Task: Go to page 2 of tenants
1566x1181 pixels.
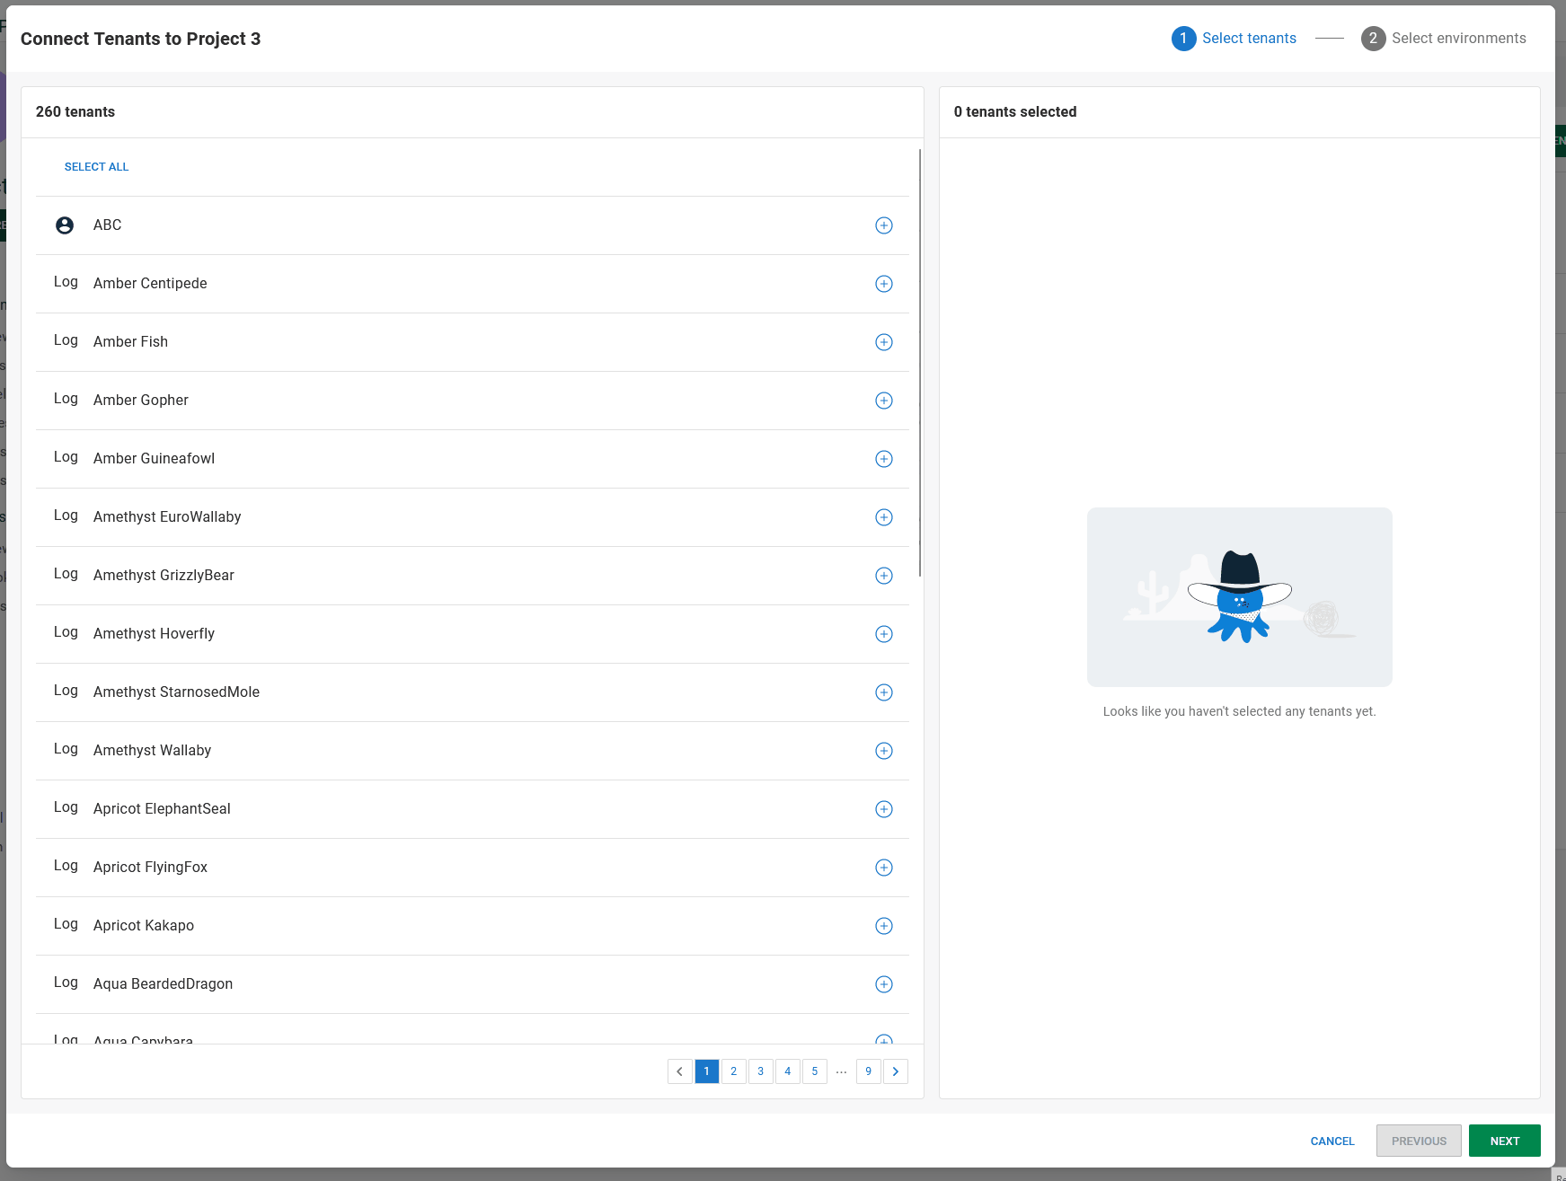Action: tap(733, 1071)
